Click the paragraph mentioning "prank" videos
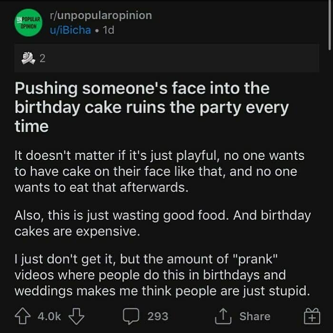 click(162, 275)
